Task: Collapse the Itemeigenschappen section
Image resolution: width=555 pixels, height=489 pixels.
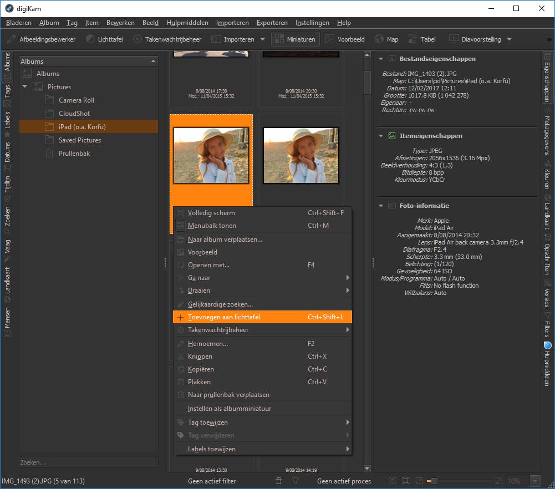Action: (381, 136)
